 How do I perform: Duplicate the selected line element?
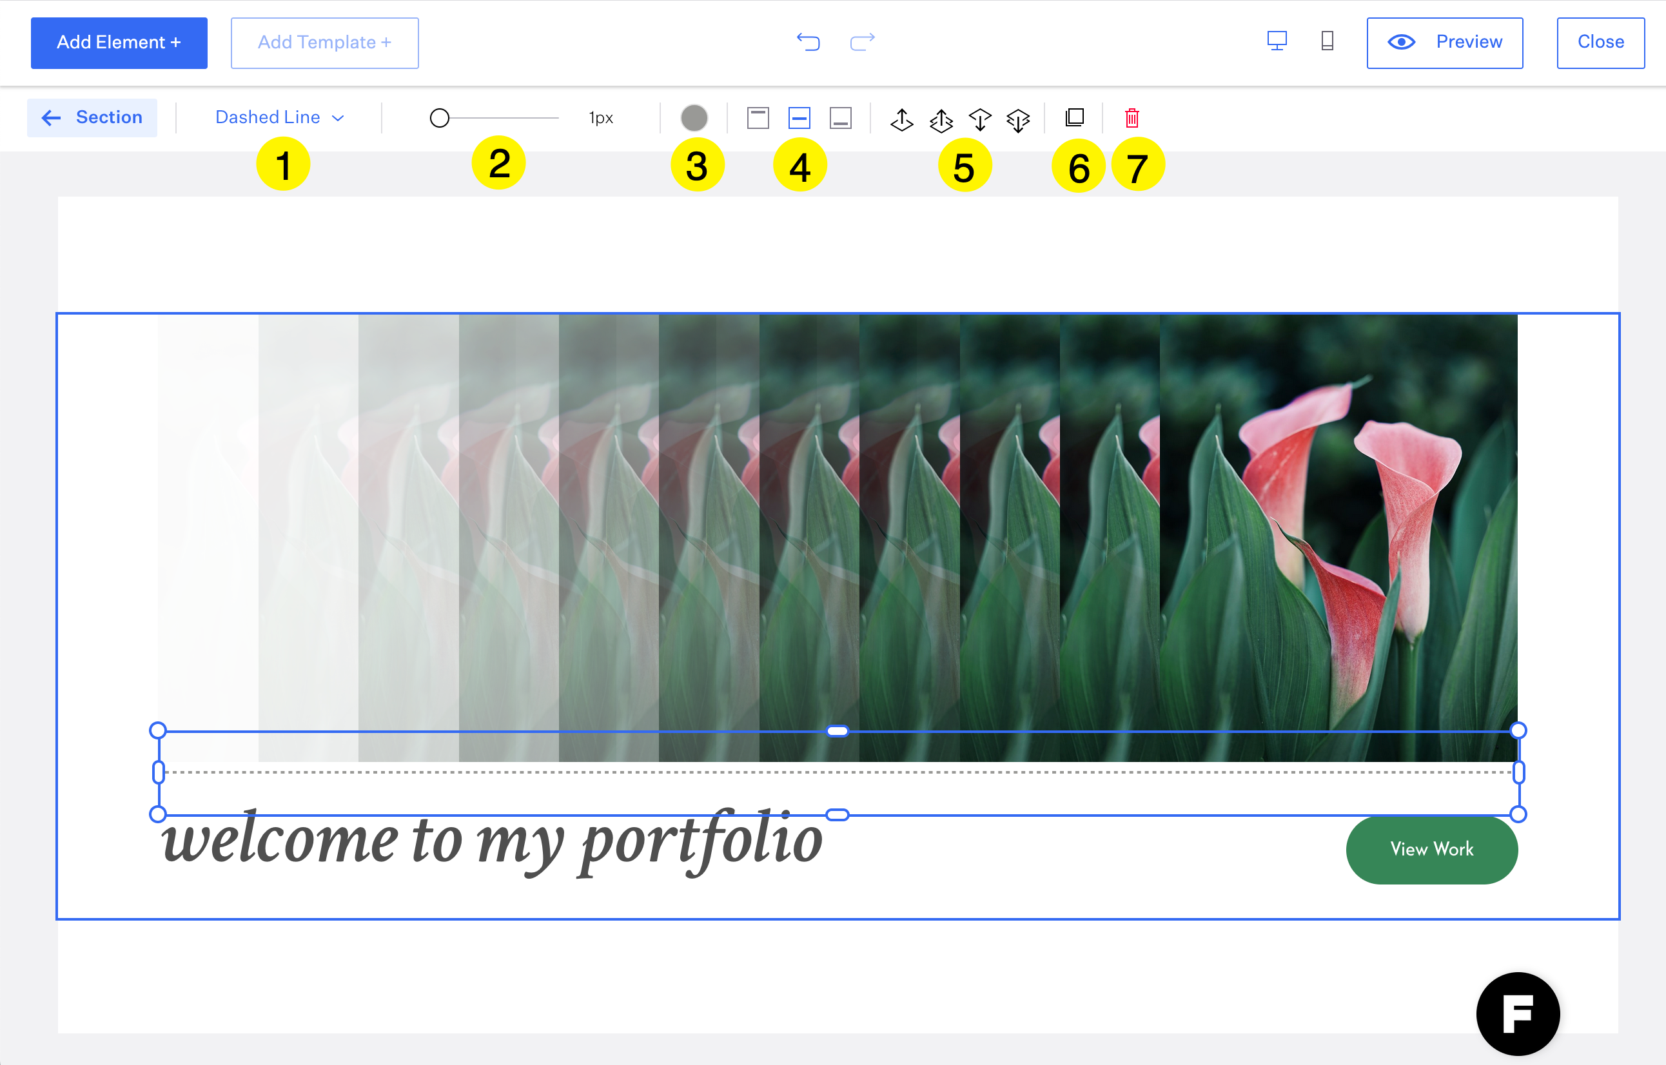(1075, 119)
